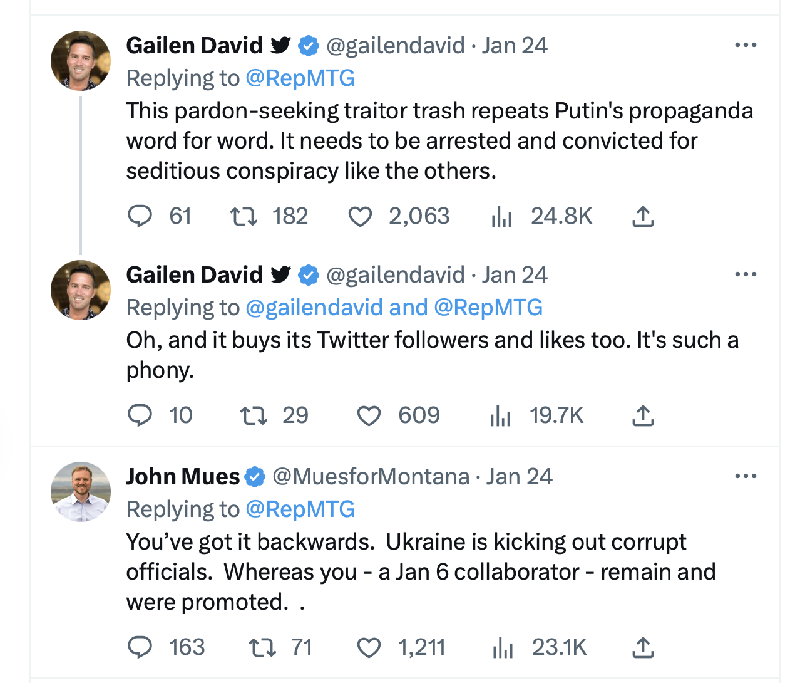Open more options on first tweet
The image size is (805, 683).
pos(746,45)
